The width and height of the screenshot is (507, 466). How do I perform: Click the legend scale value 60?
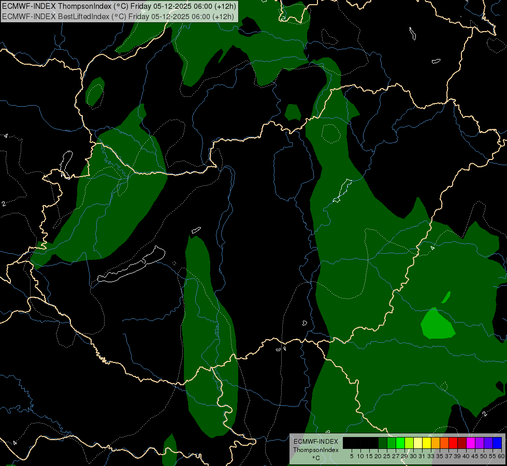(501, 456)
